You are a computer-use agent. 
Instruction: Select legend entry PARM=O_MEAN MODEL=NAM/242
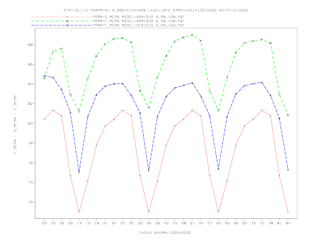[138, 17]
